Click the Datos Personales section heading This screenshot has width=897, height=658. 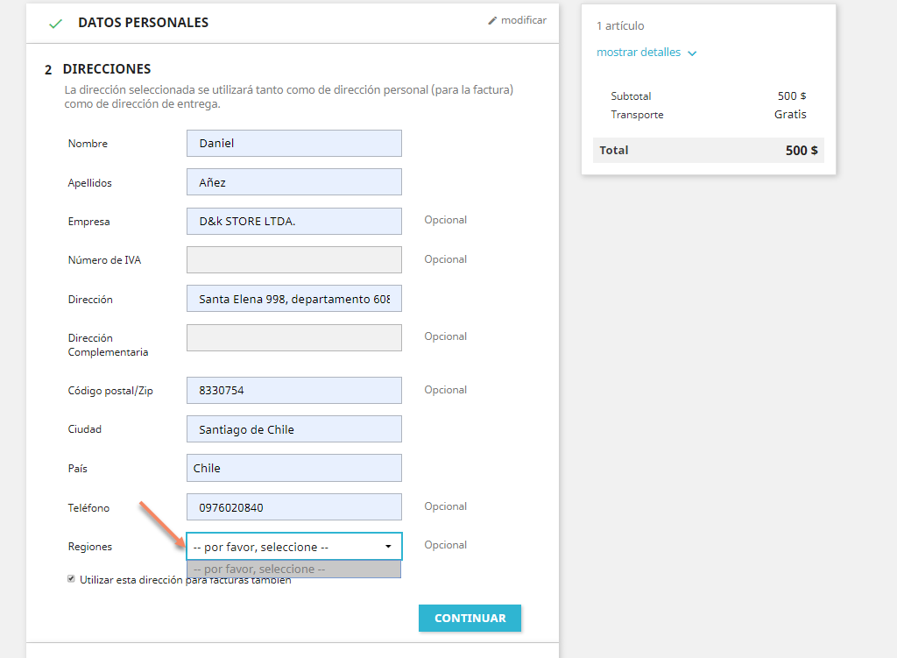143,23
